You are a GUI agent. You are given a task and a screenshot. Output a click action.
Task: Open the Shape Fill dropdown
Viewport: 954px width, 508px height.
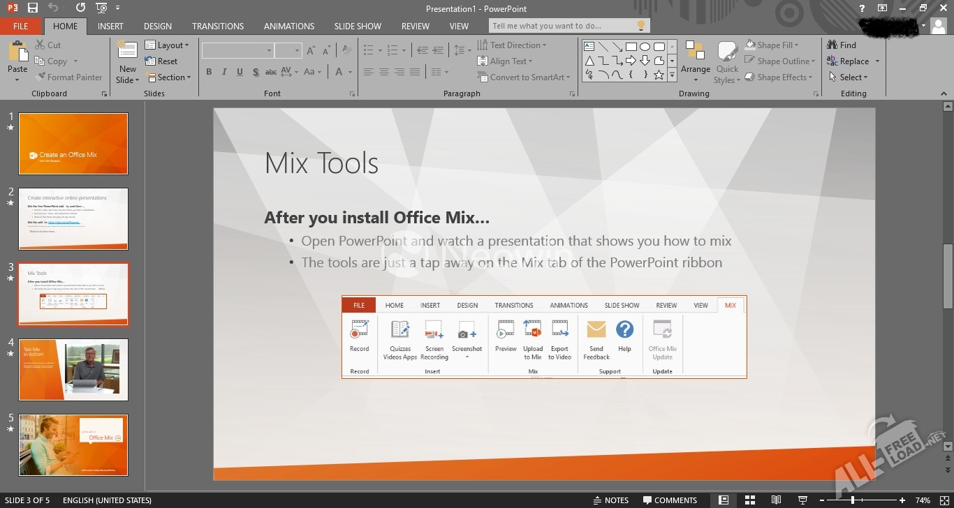click(775, 44)
